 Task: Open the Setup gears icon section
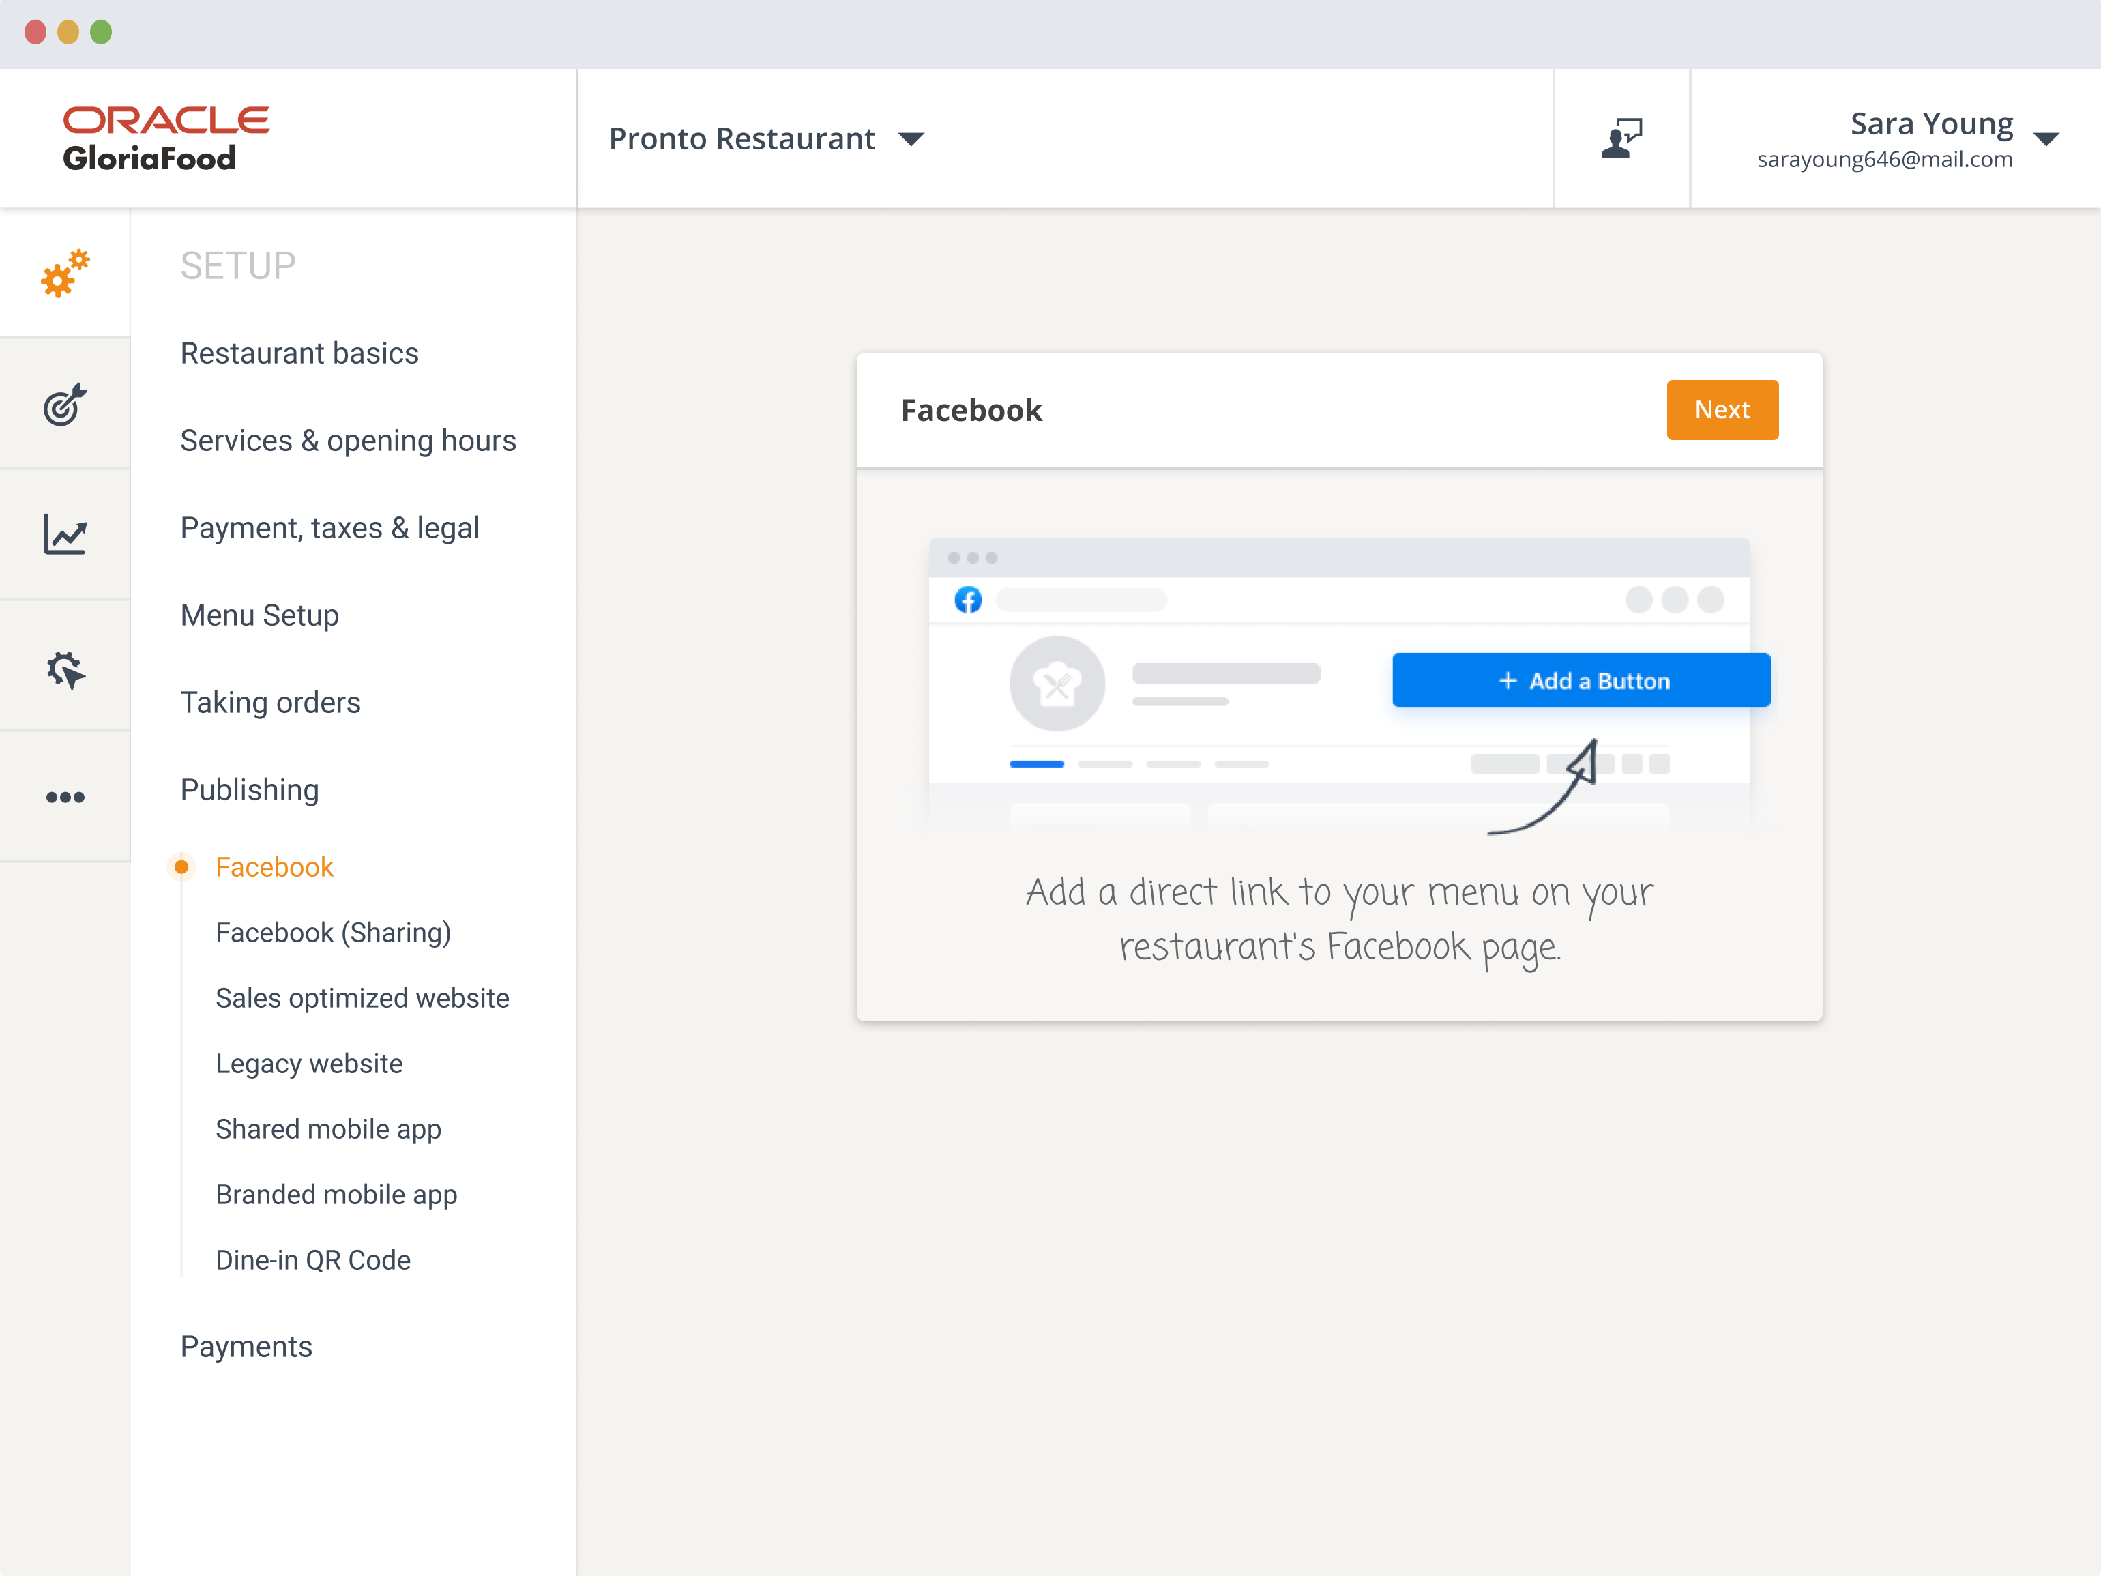coord(65,274)
